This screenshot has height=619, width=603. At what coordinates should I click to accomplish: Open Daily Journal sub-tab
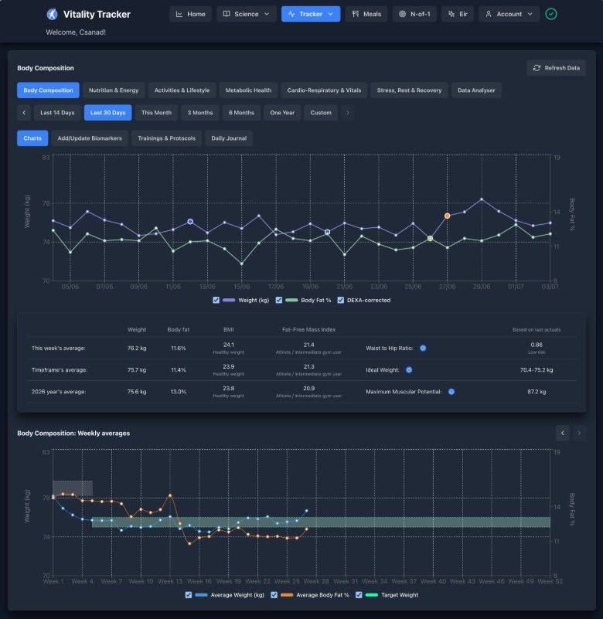pos(229,138)
